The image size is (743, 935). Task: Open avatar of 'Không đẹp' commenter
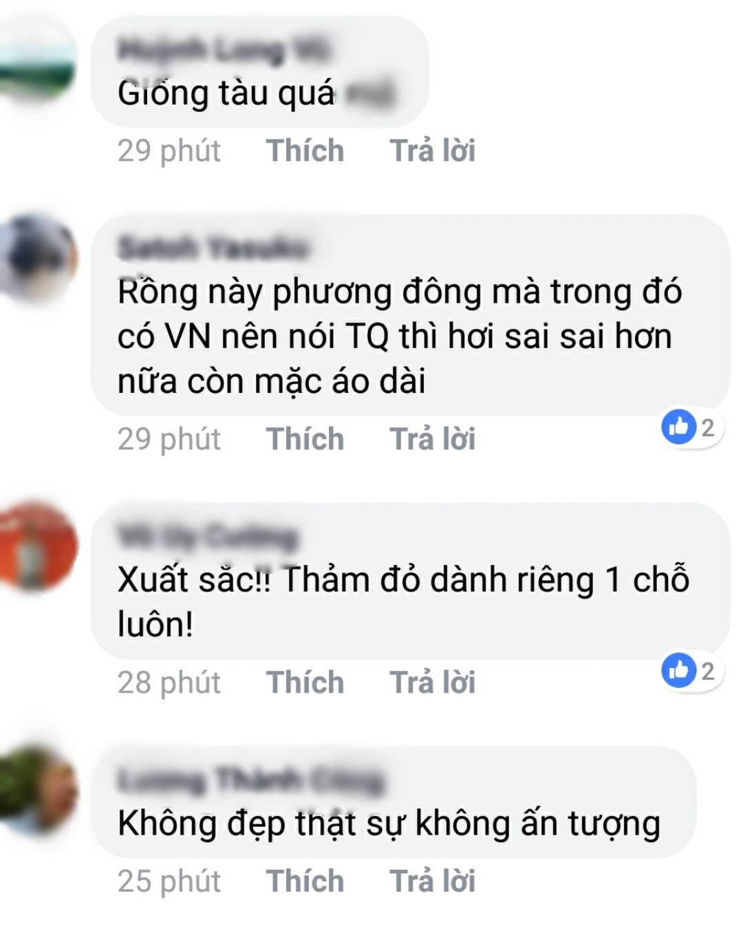pos(38,790)
